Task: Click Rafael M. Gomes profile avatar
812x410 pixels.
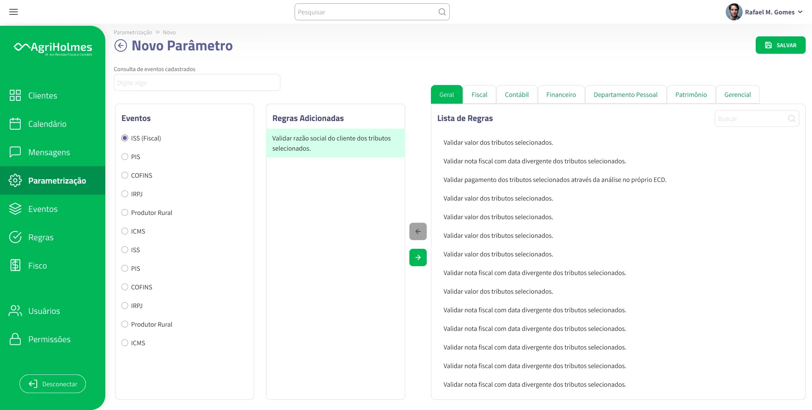Action: (734, 12)
